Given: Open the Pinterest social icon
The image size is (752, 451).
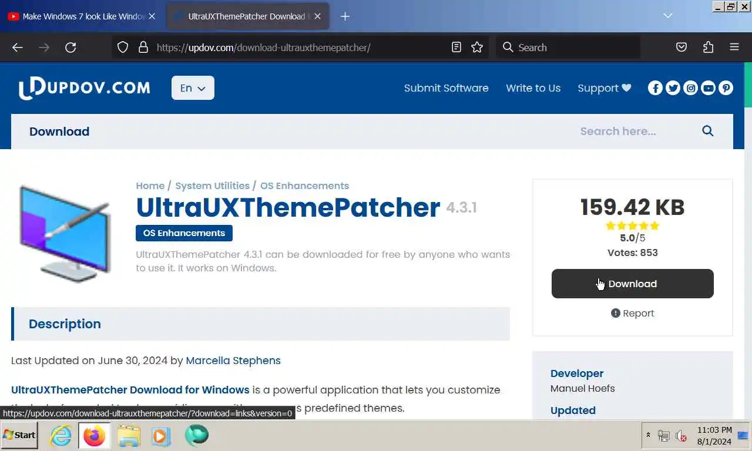Looking at the screenshot, I should tap(726, 88).
